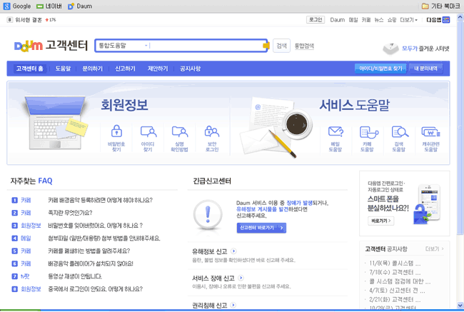Open FAQ 카페를 폐쇄하는 방법을 알려주세요?
Image resolution: width=464 pixels, height=312 pixels.
point(89,251)
